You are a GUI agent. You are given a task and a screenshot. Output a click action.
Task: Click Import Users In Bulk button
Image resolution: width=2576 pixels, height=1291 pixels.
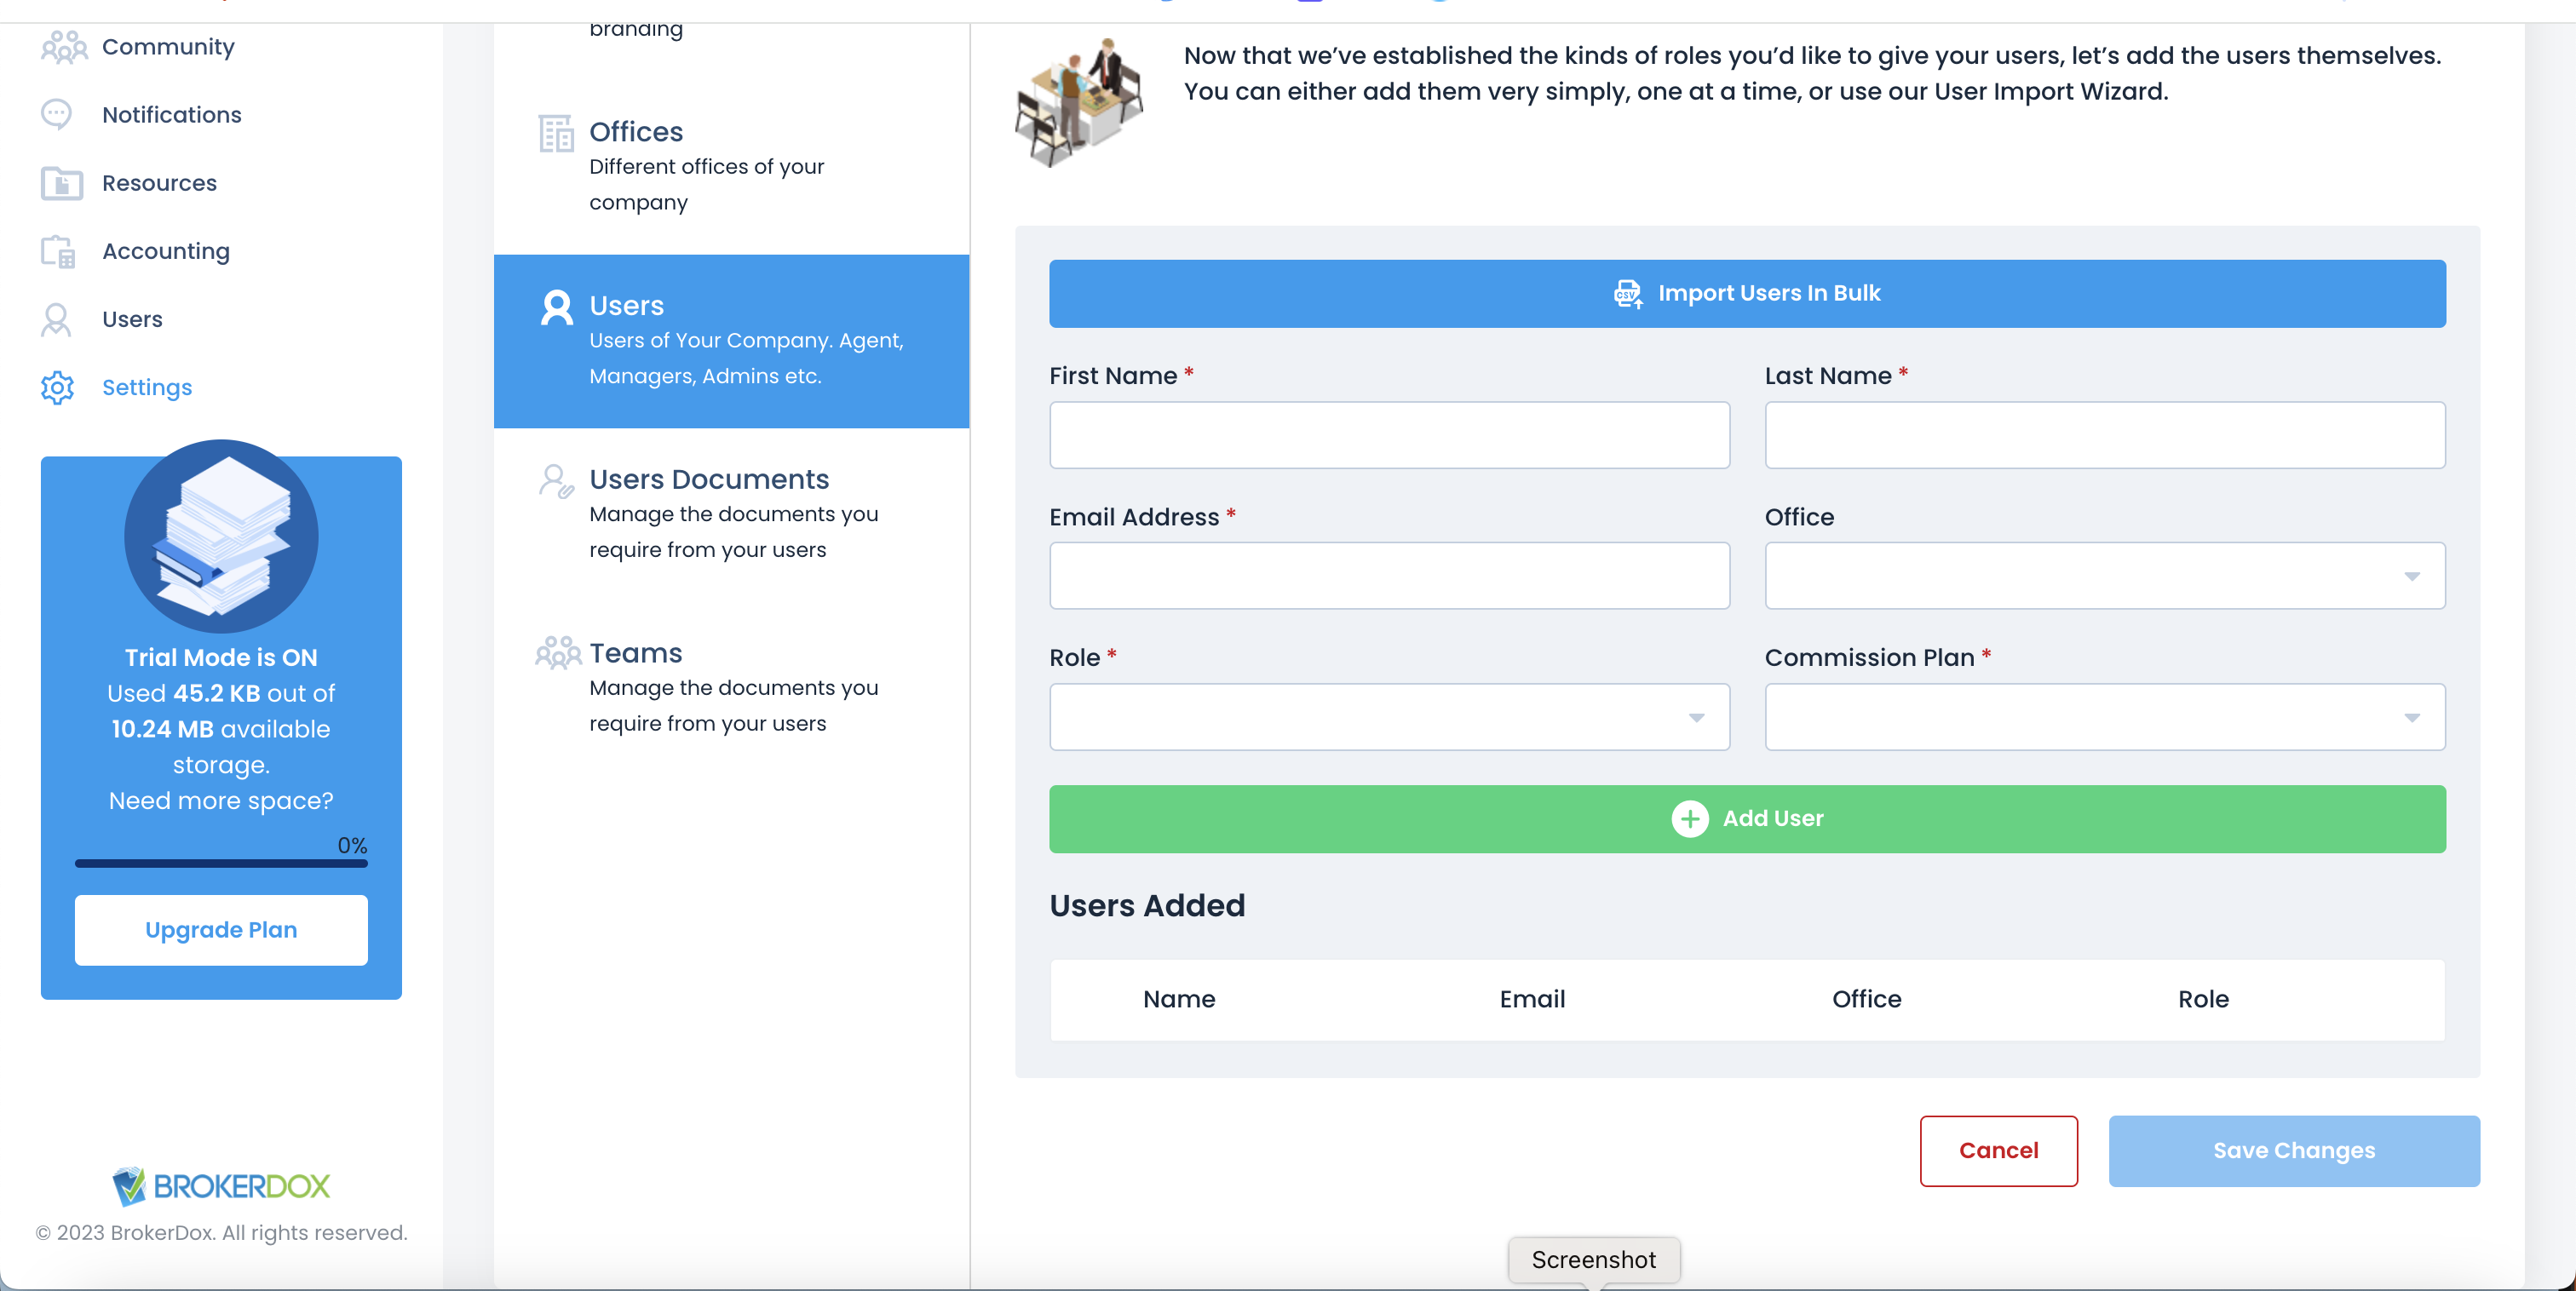click(x=1747, y=294)
